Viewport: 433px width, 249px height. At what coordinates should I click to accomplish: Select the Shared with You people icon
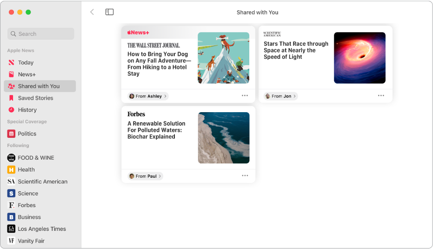[11, 86]
